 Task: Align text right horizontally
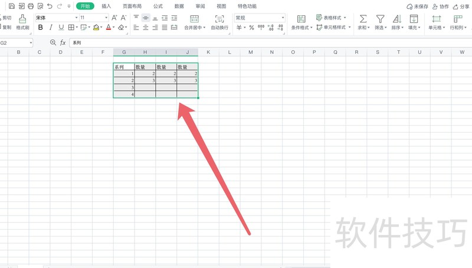point(155,27)
